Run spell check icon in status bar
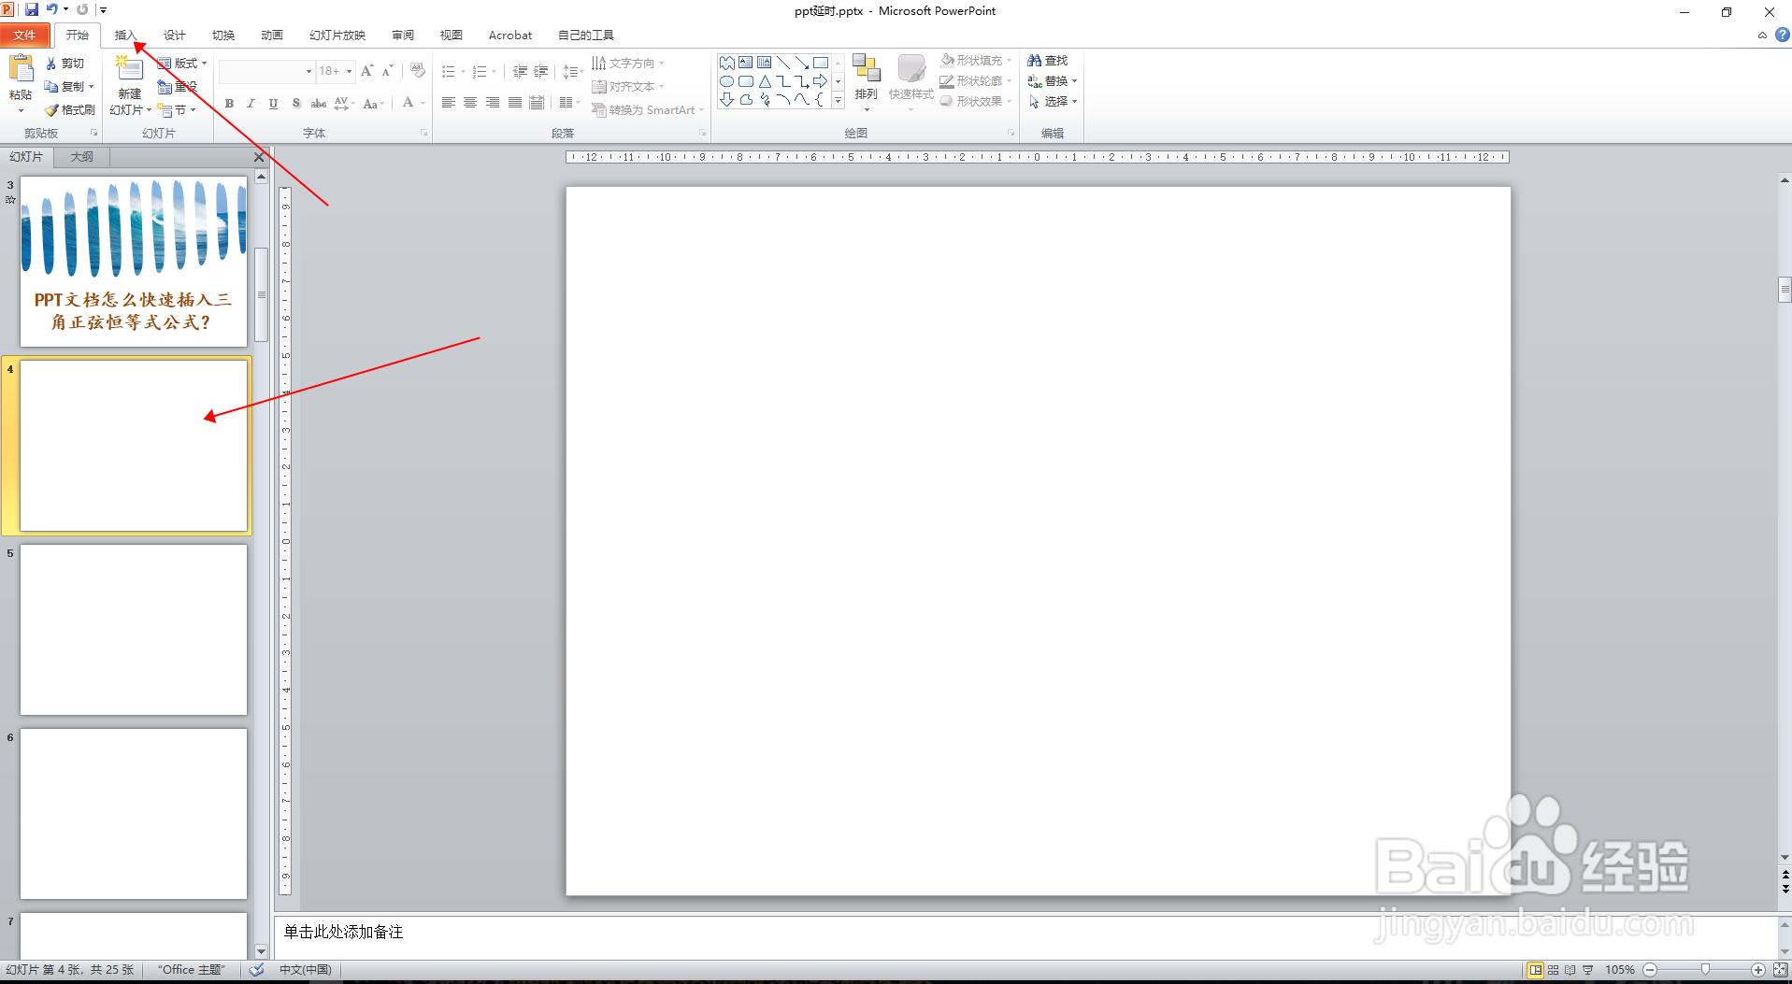The width and height of the screenshot is (1792, 984). (x=257, y=970)
